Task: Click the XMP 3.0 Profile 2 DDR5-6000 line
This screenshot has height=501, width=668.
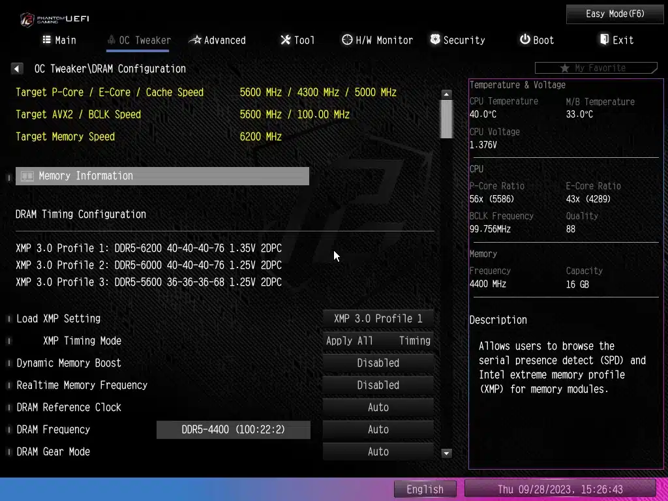Action: pos(149,266)
